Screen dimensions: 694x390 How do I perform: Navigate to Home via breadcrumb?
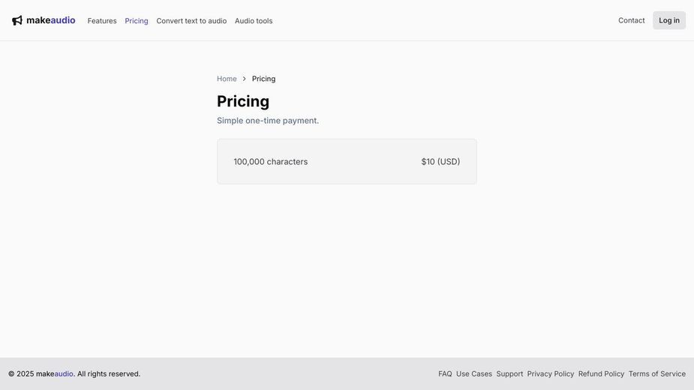pyautogui.click(x=227, y=79)
